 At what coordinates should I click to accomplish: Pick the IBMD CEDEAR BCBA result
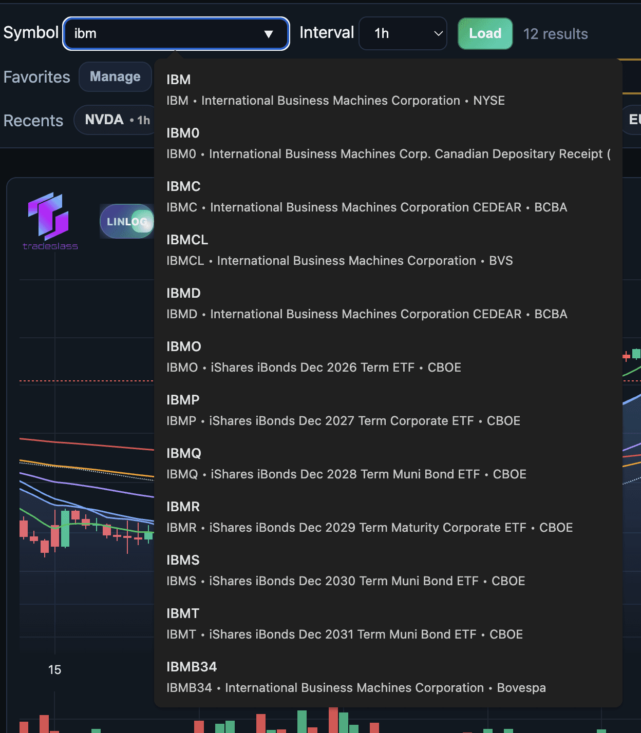388,303
